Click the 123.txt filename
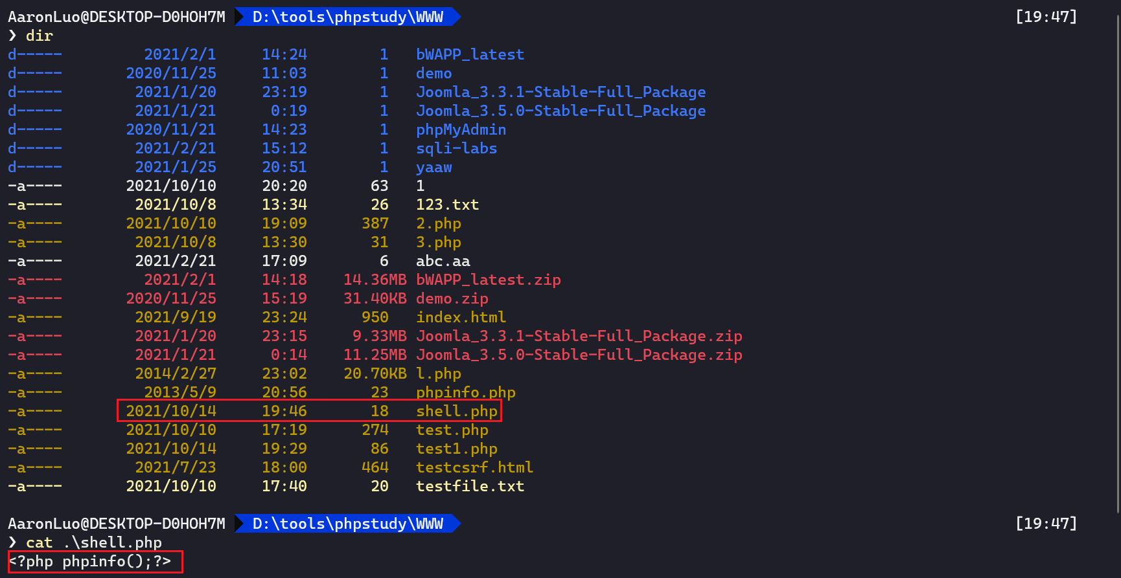 pyautogui.click(x=447, y=205)
